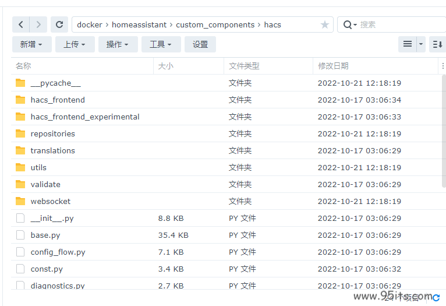Open the column options three-dot menu

pos(443,66)
